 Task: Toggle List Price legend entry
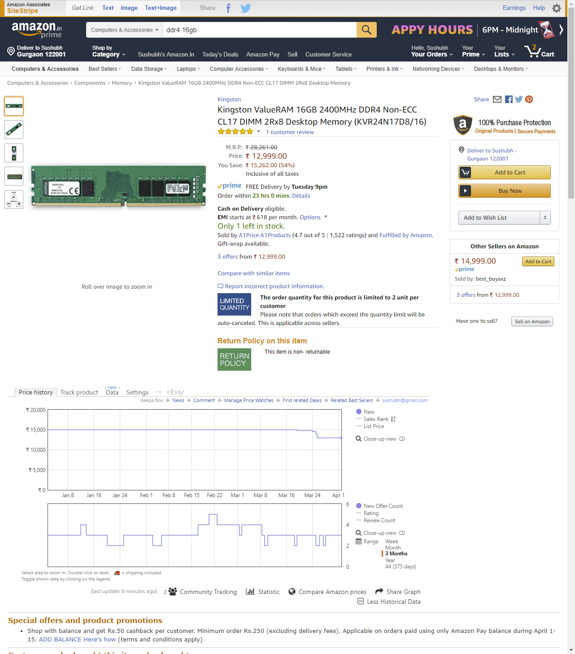click(x=370, y=426)
